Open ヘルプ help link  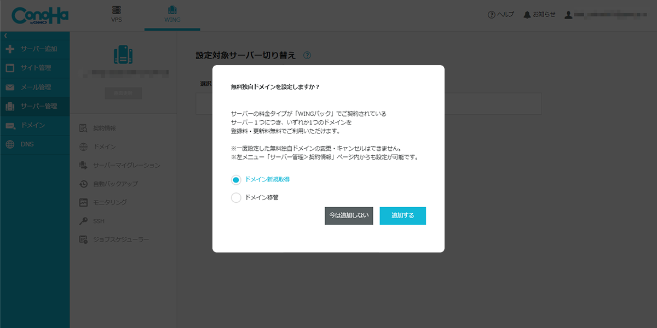[x=505, y=15]
